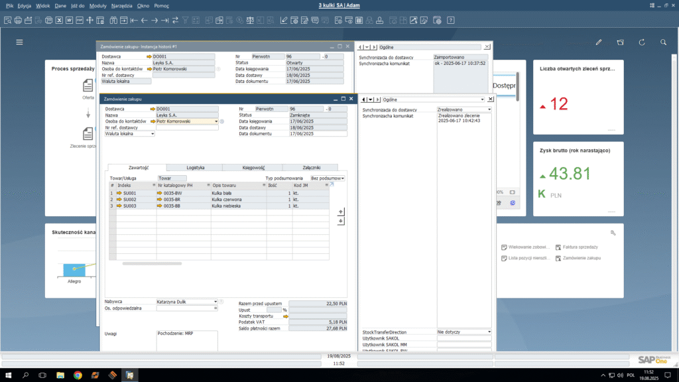Click the wrench icon on the shortcuts widget

(613, 233)
